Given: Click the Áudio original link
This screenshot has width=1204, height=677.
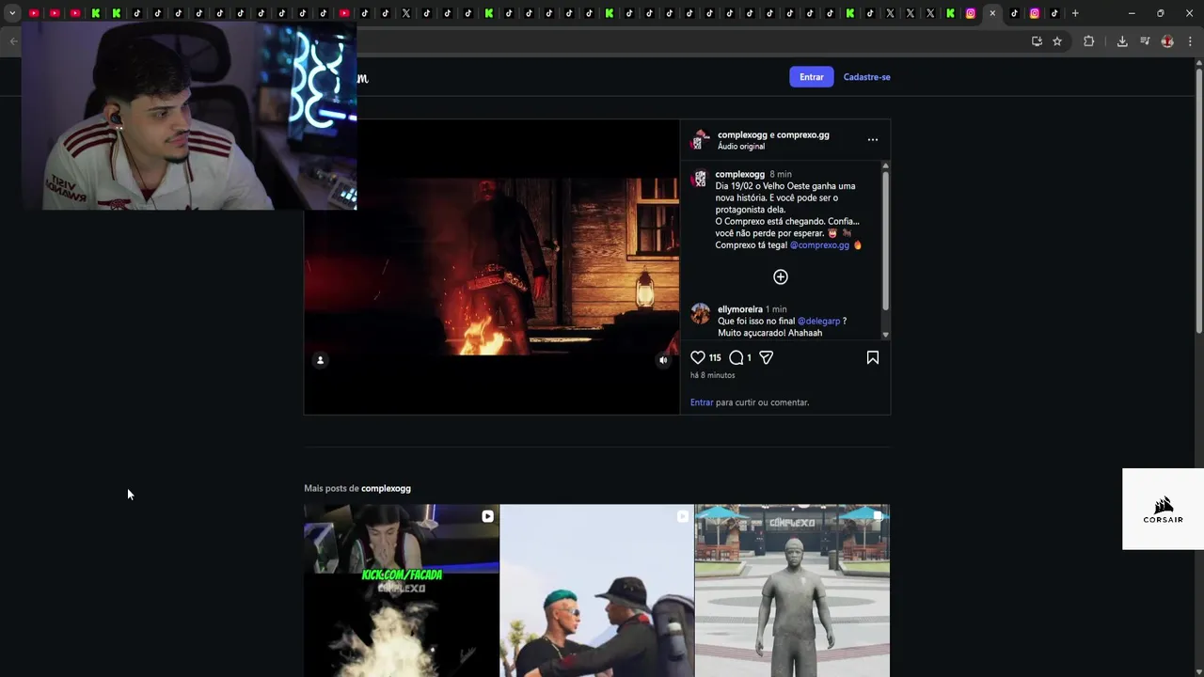Looking at the screenshot, I should (x=741, y=147).
